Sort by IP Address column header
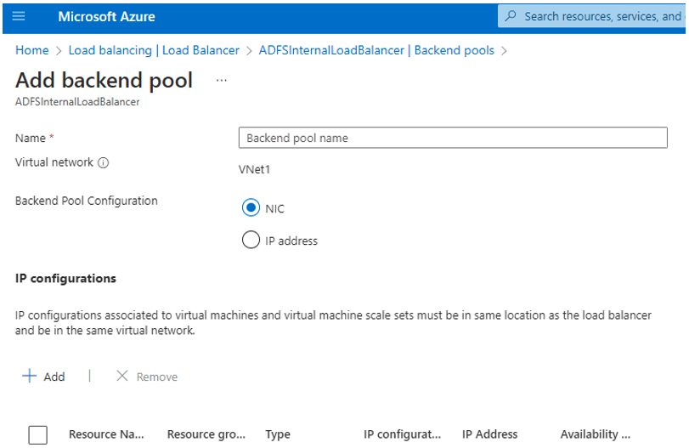The height and width of the screenshot is (448, 689). click(489, 434)
